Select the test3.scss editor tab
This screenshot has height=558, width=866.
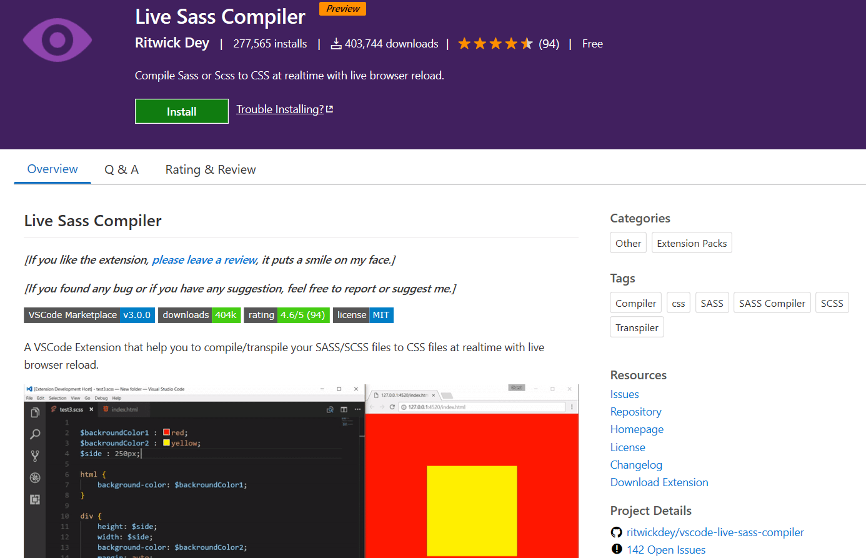point(71,409)
